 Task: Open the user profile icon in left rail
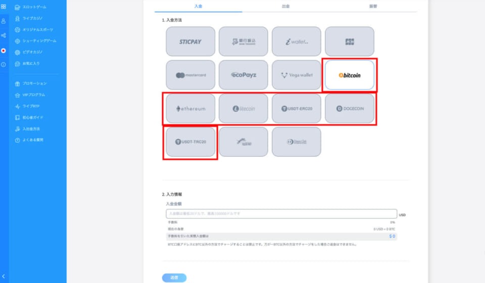[4, 21]
